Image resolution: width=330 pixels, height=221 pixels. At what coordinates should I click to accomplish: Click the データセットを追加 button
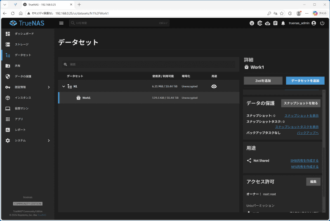pos(305,81)
